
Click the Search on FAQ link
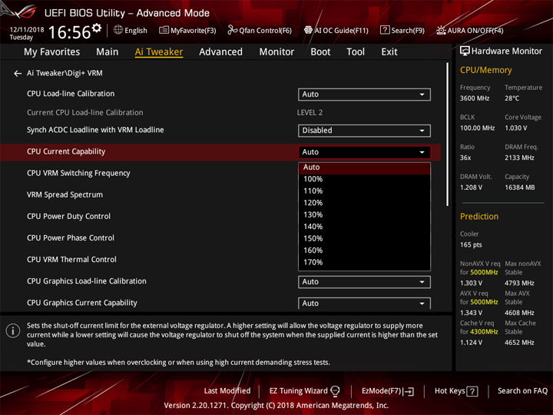(522, 391)
